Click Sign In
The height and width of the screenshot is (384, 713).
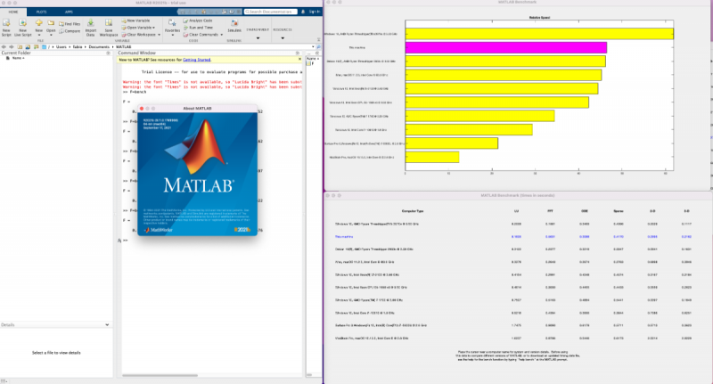(x=315, y=12)
